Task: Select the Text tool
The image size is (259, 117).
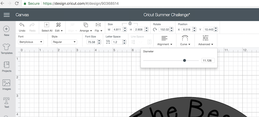Action: pos(6,101)
